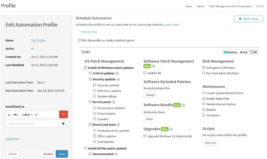
Task: Tick Drivers and tools group checkbox
Action: 90,125
